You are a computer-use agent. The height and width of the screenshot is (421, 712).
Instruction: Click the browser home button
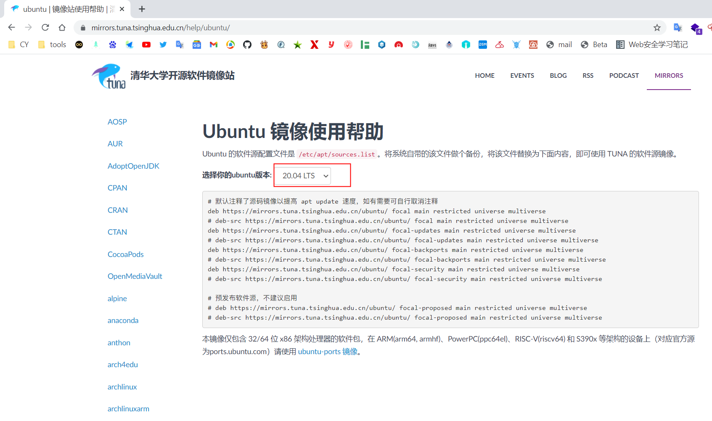pos(62,28)
